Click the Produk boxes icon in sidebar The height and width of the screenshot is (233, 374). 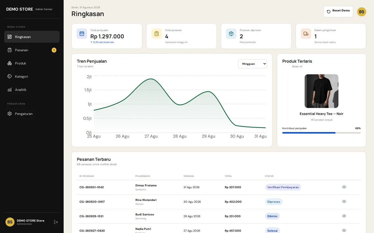(10, 63)
